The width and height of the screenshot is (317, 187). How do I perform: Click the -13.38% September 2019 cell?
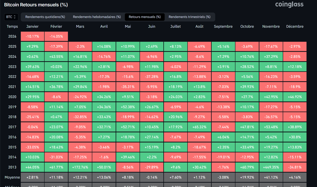(x=223, y=107)
